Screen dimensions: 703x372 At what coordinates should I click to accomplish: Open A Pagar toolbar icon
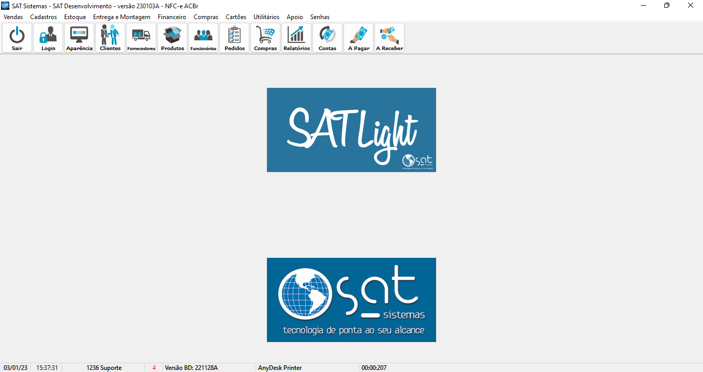point(358,37)
